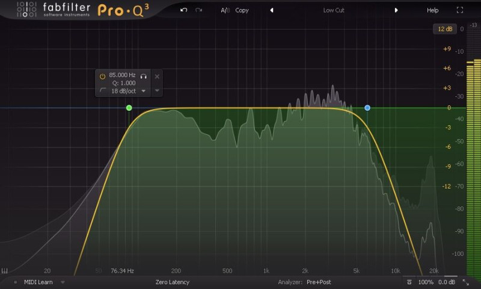Open Analyzer Pre+Post settings
Image resolution: width=481 pixels, height=289 pixels.
click(x=319, y=282)
